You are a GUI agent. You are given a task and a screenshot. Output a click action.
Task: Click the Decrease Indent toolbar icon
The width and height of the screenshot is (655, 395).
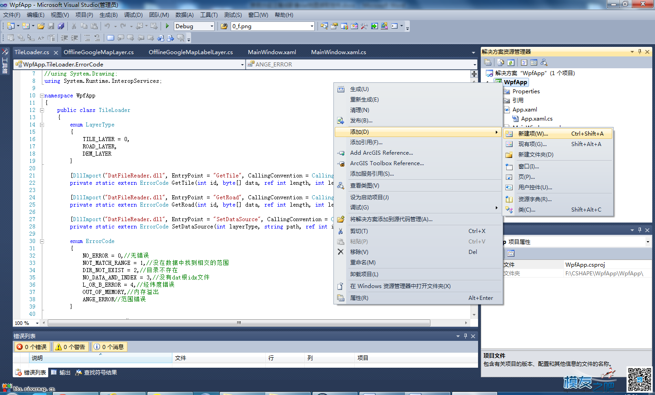(x=65, y=38)
